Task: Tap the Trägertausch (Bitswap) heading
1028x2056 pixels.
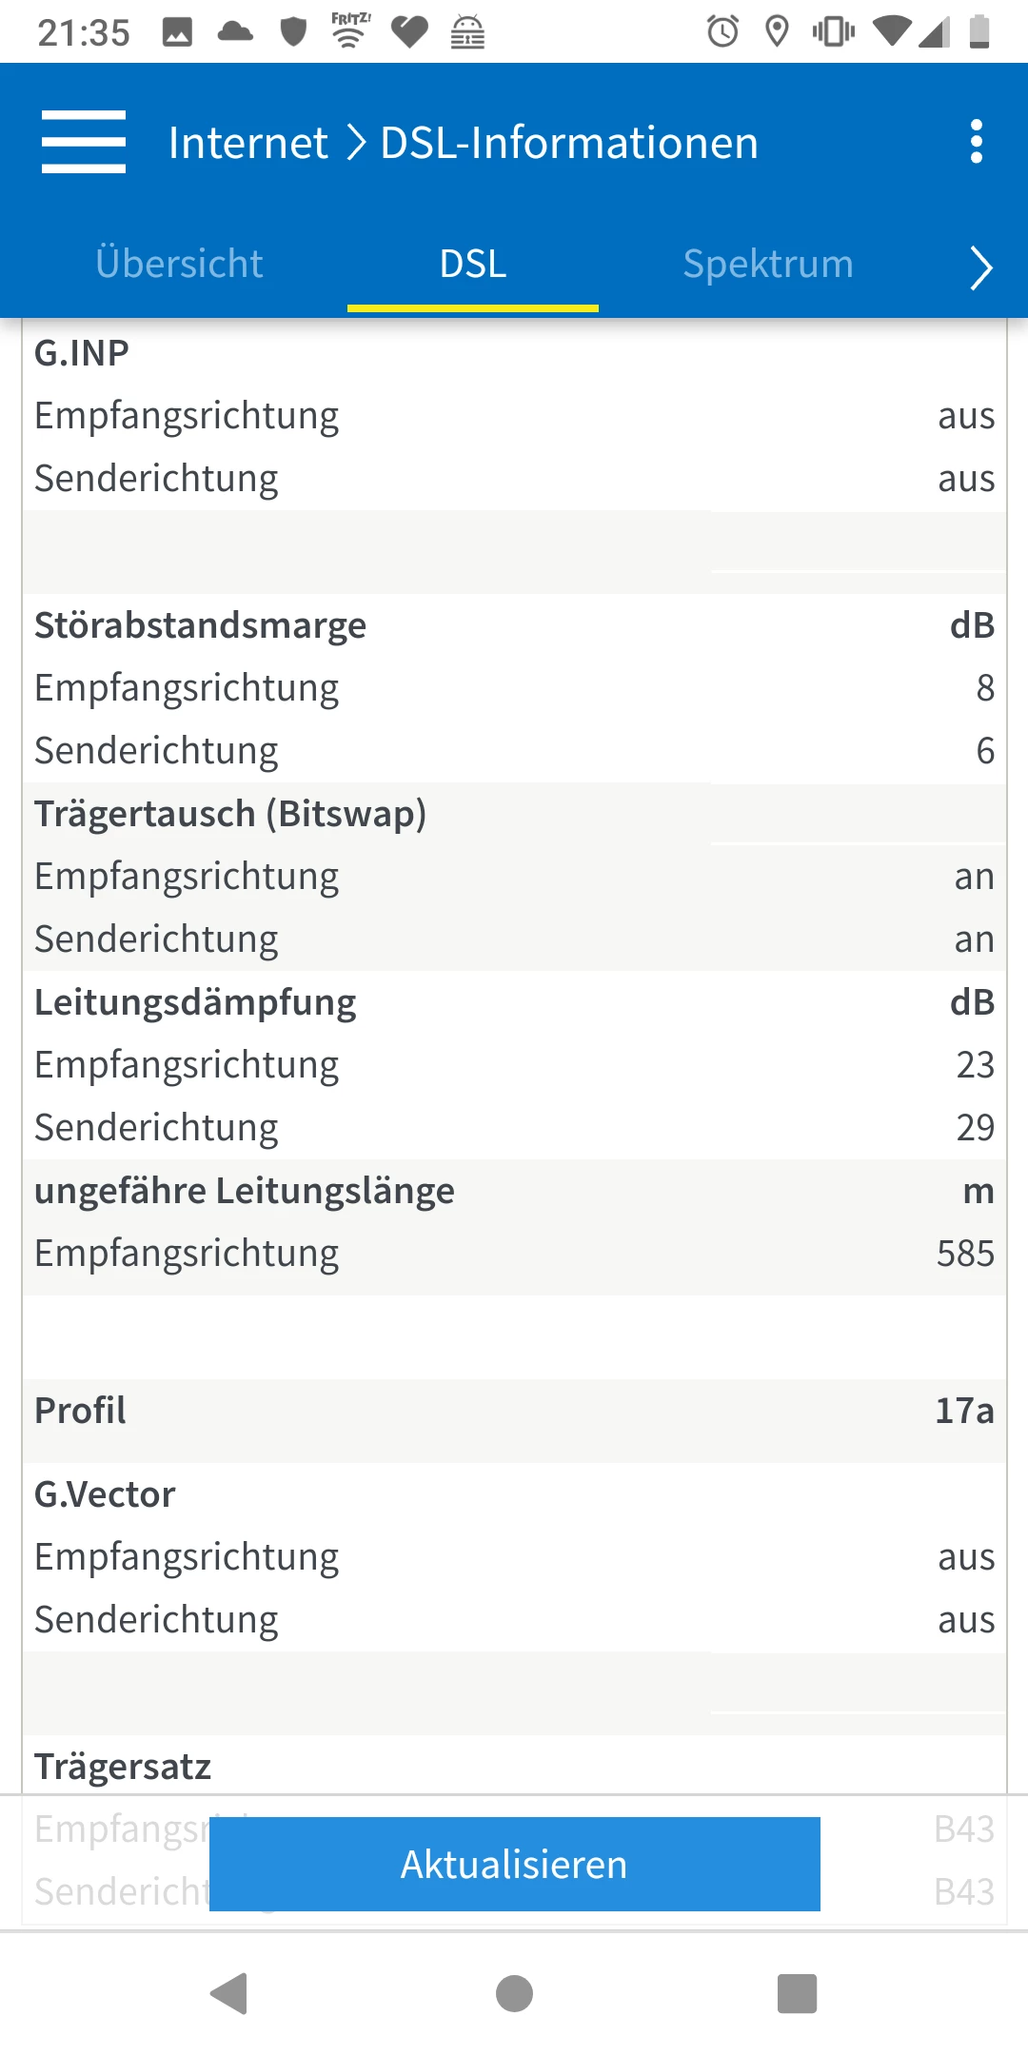Action: point(230,814)
